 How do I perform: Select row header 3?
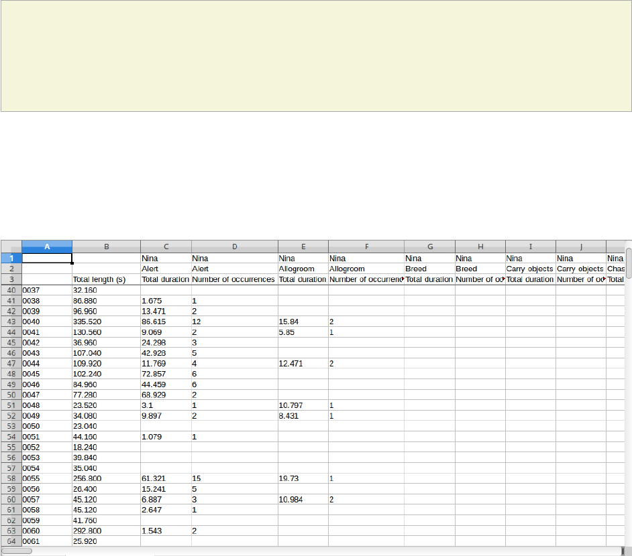11,279
